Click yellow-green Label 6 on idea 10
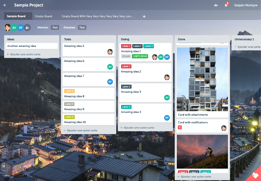 click(x=69, y=117)
